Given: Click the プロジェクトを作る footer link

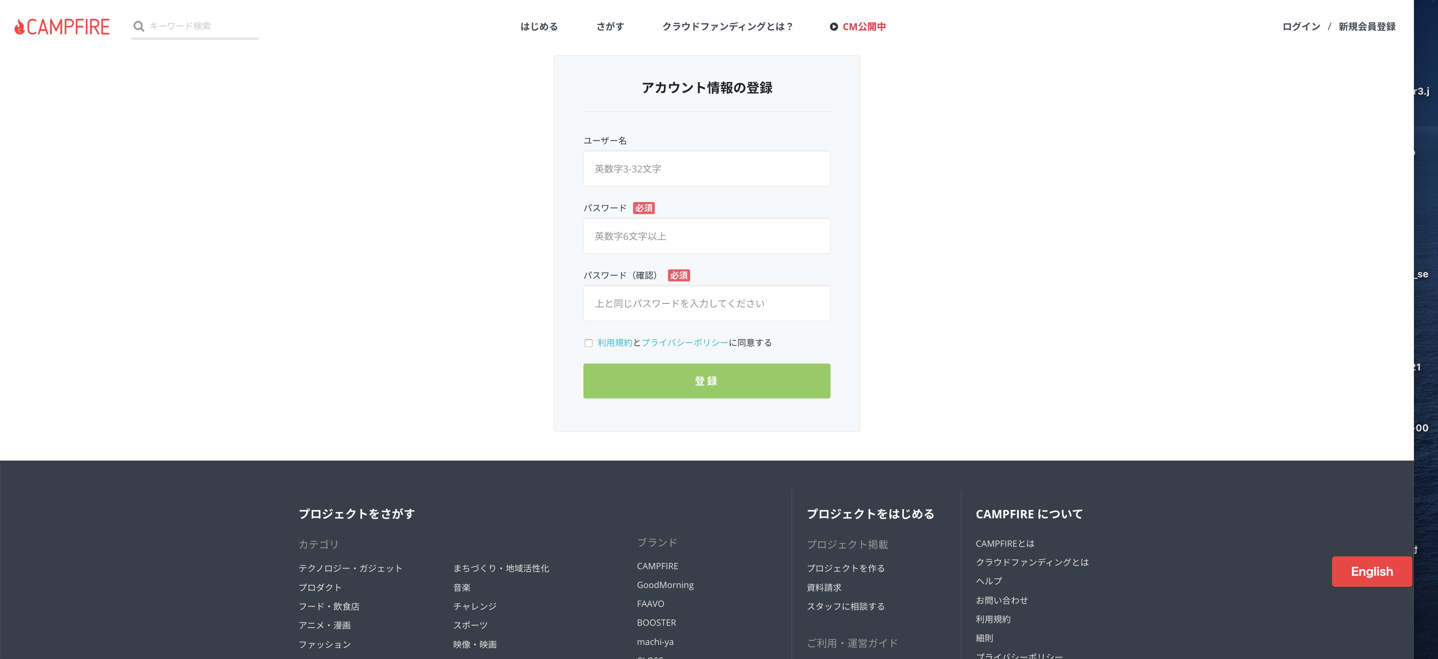Looking at the screenshot, I should point(845,568).
